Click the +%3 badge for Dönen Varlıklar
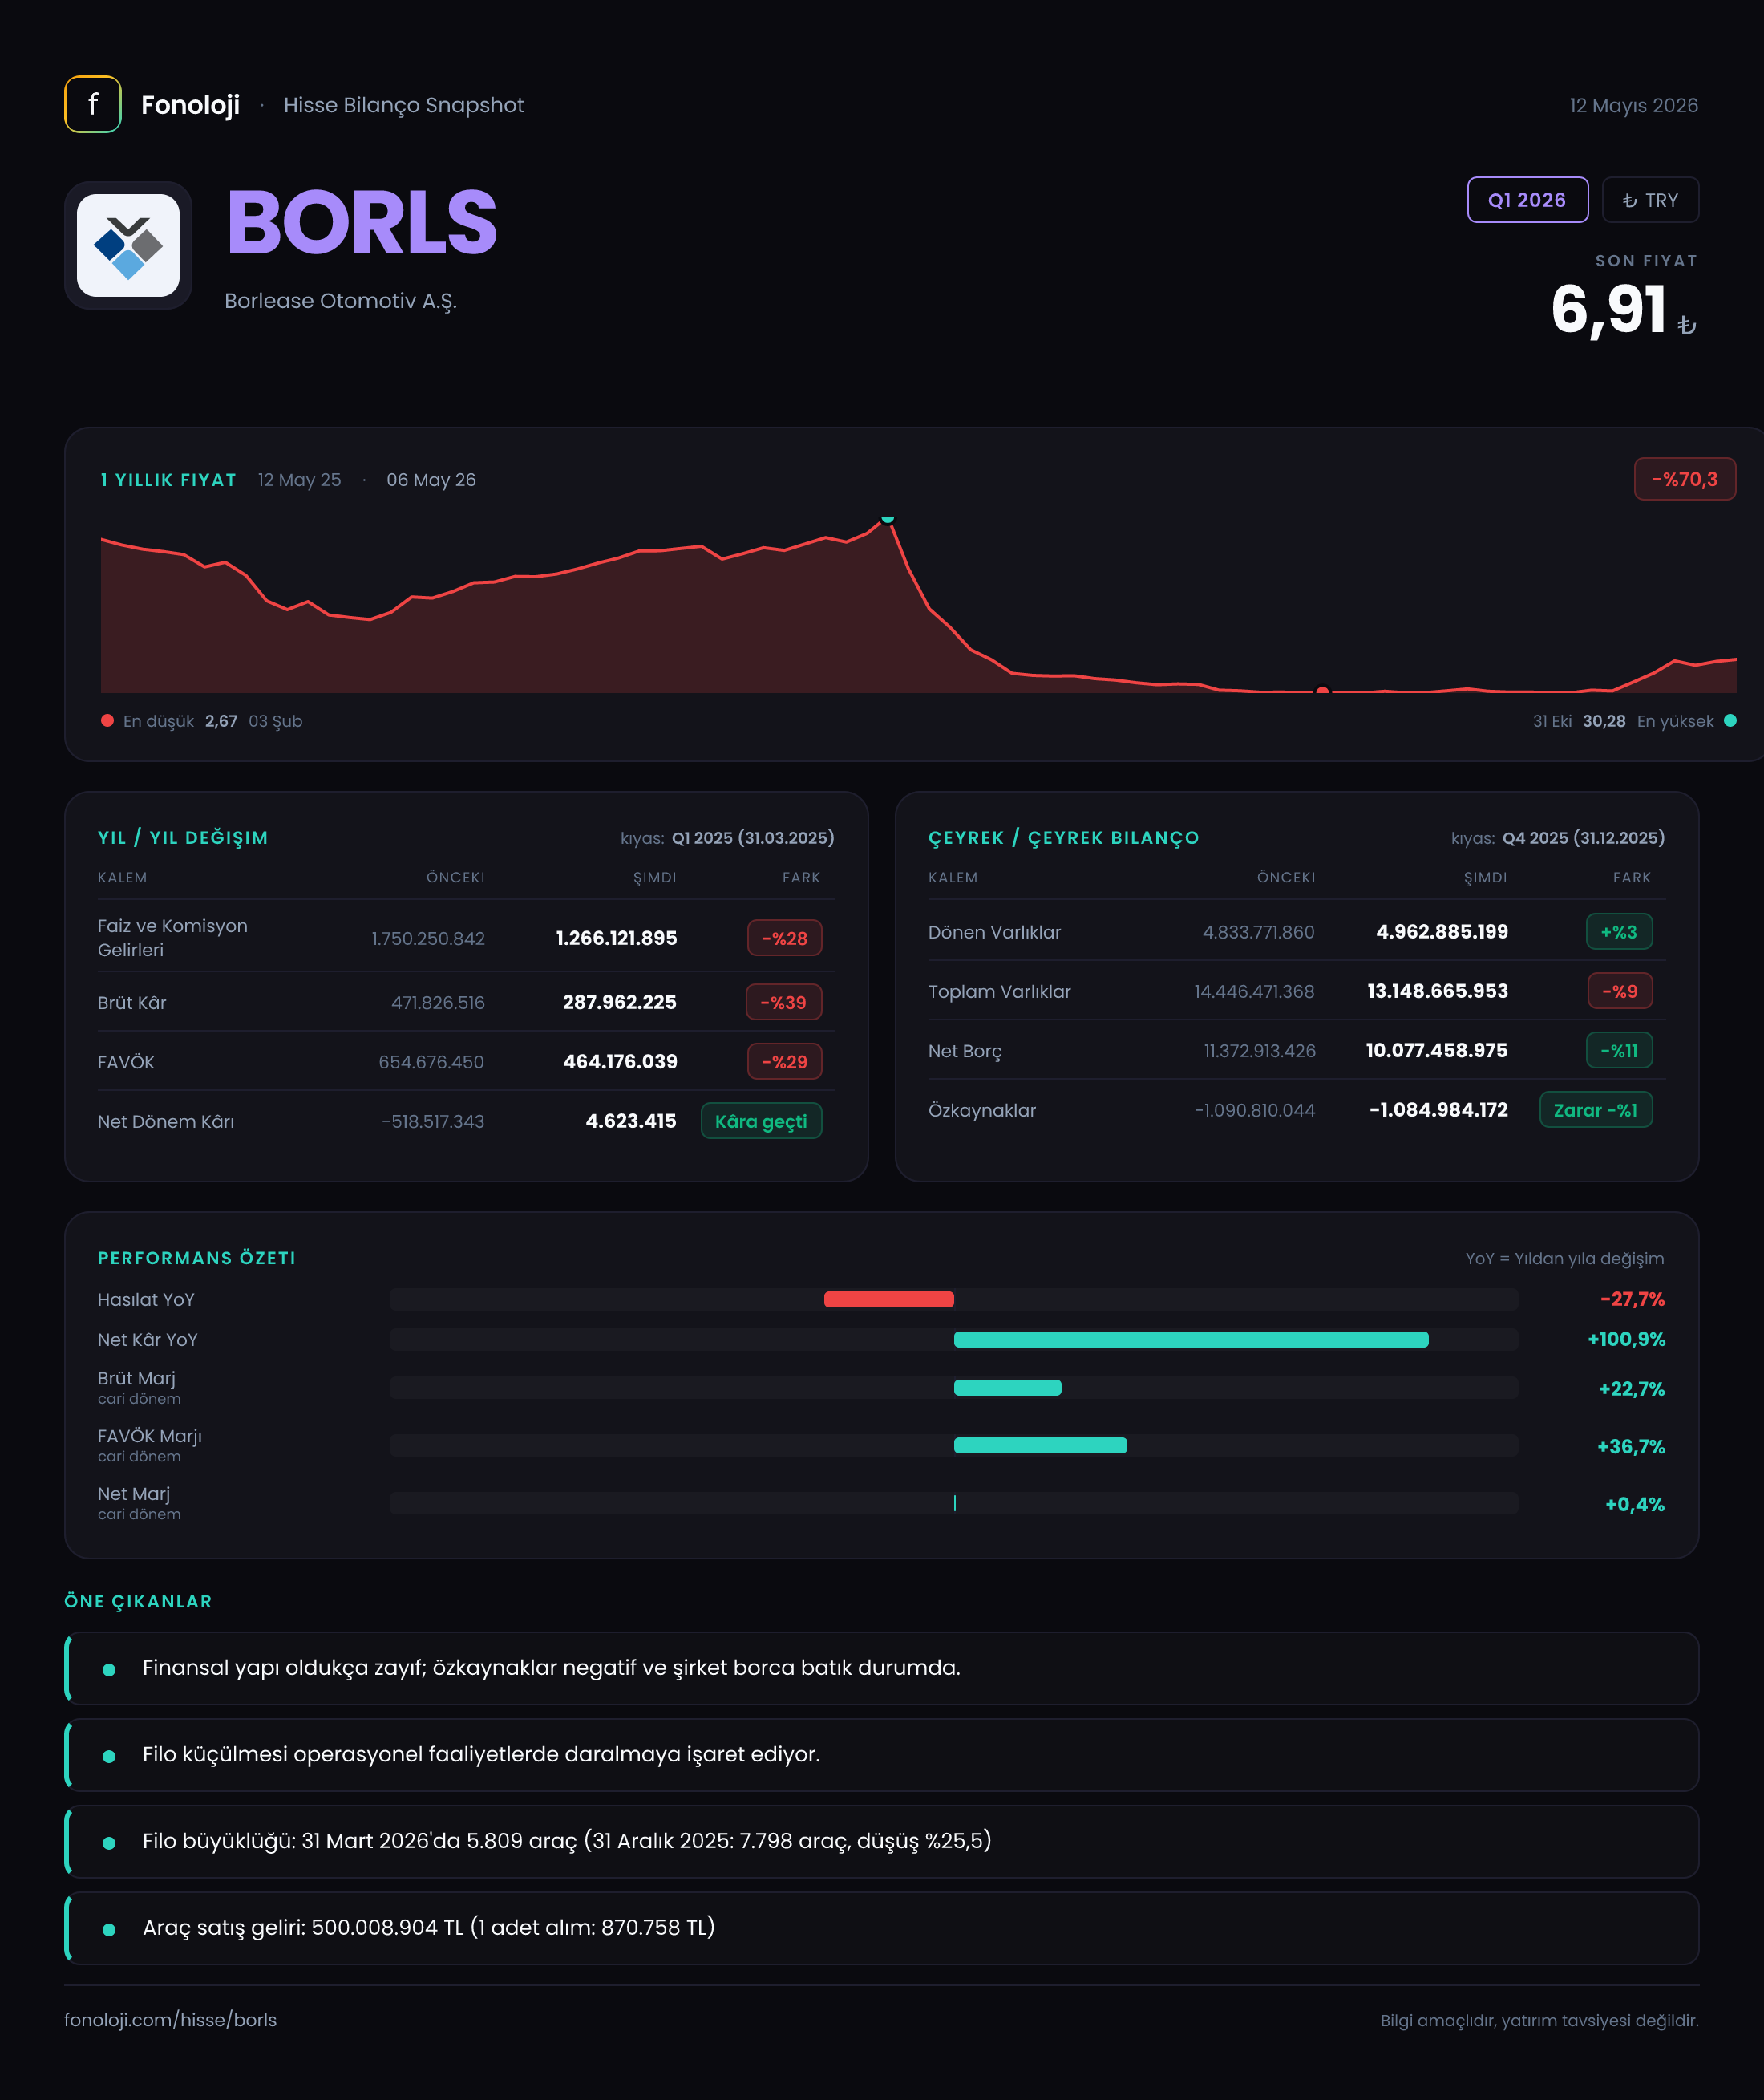Screen dimensions: 1764x2100 click(x=1619, y=932)
